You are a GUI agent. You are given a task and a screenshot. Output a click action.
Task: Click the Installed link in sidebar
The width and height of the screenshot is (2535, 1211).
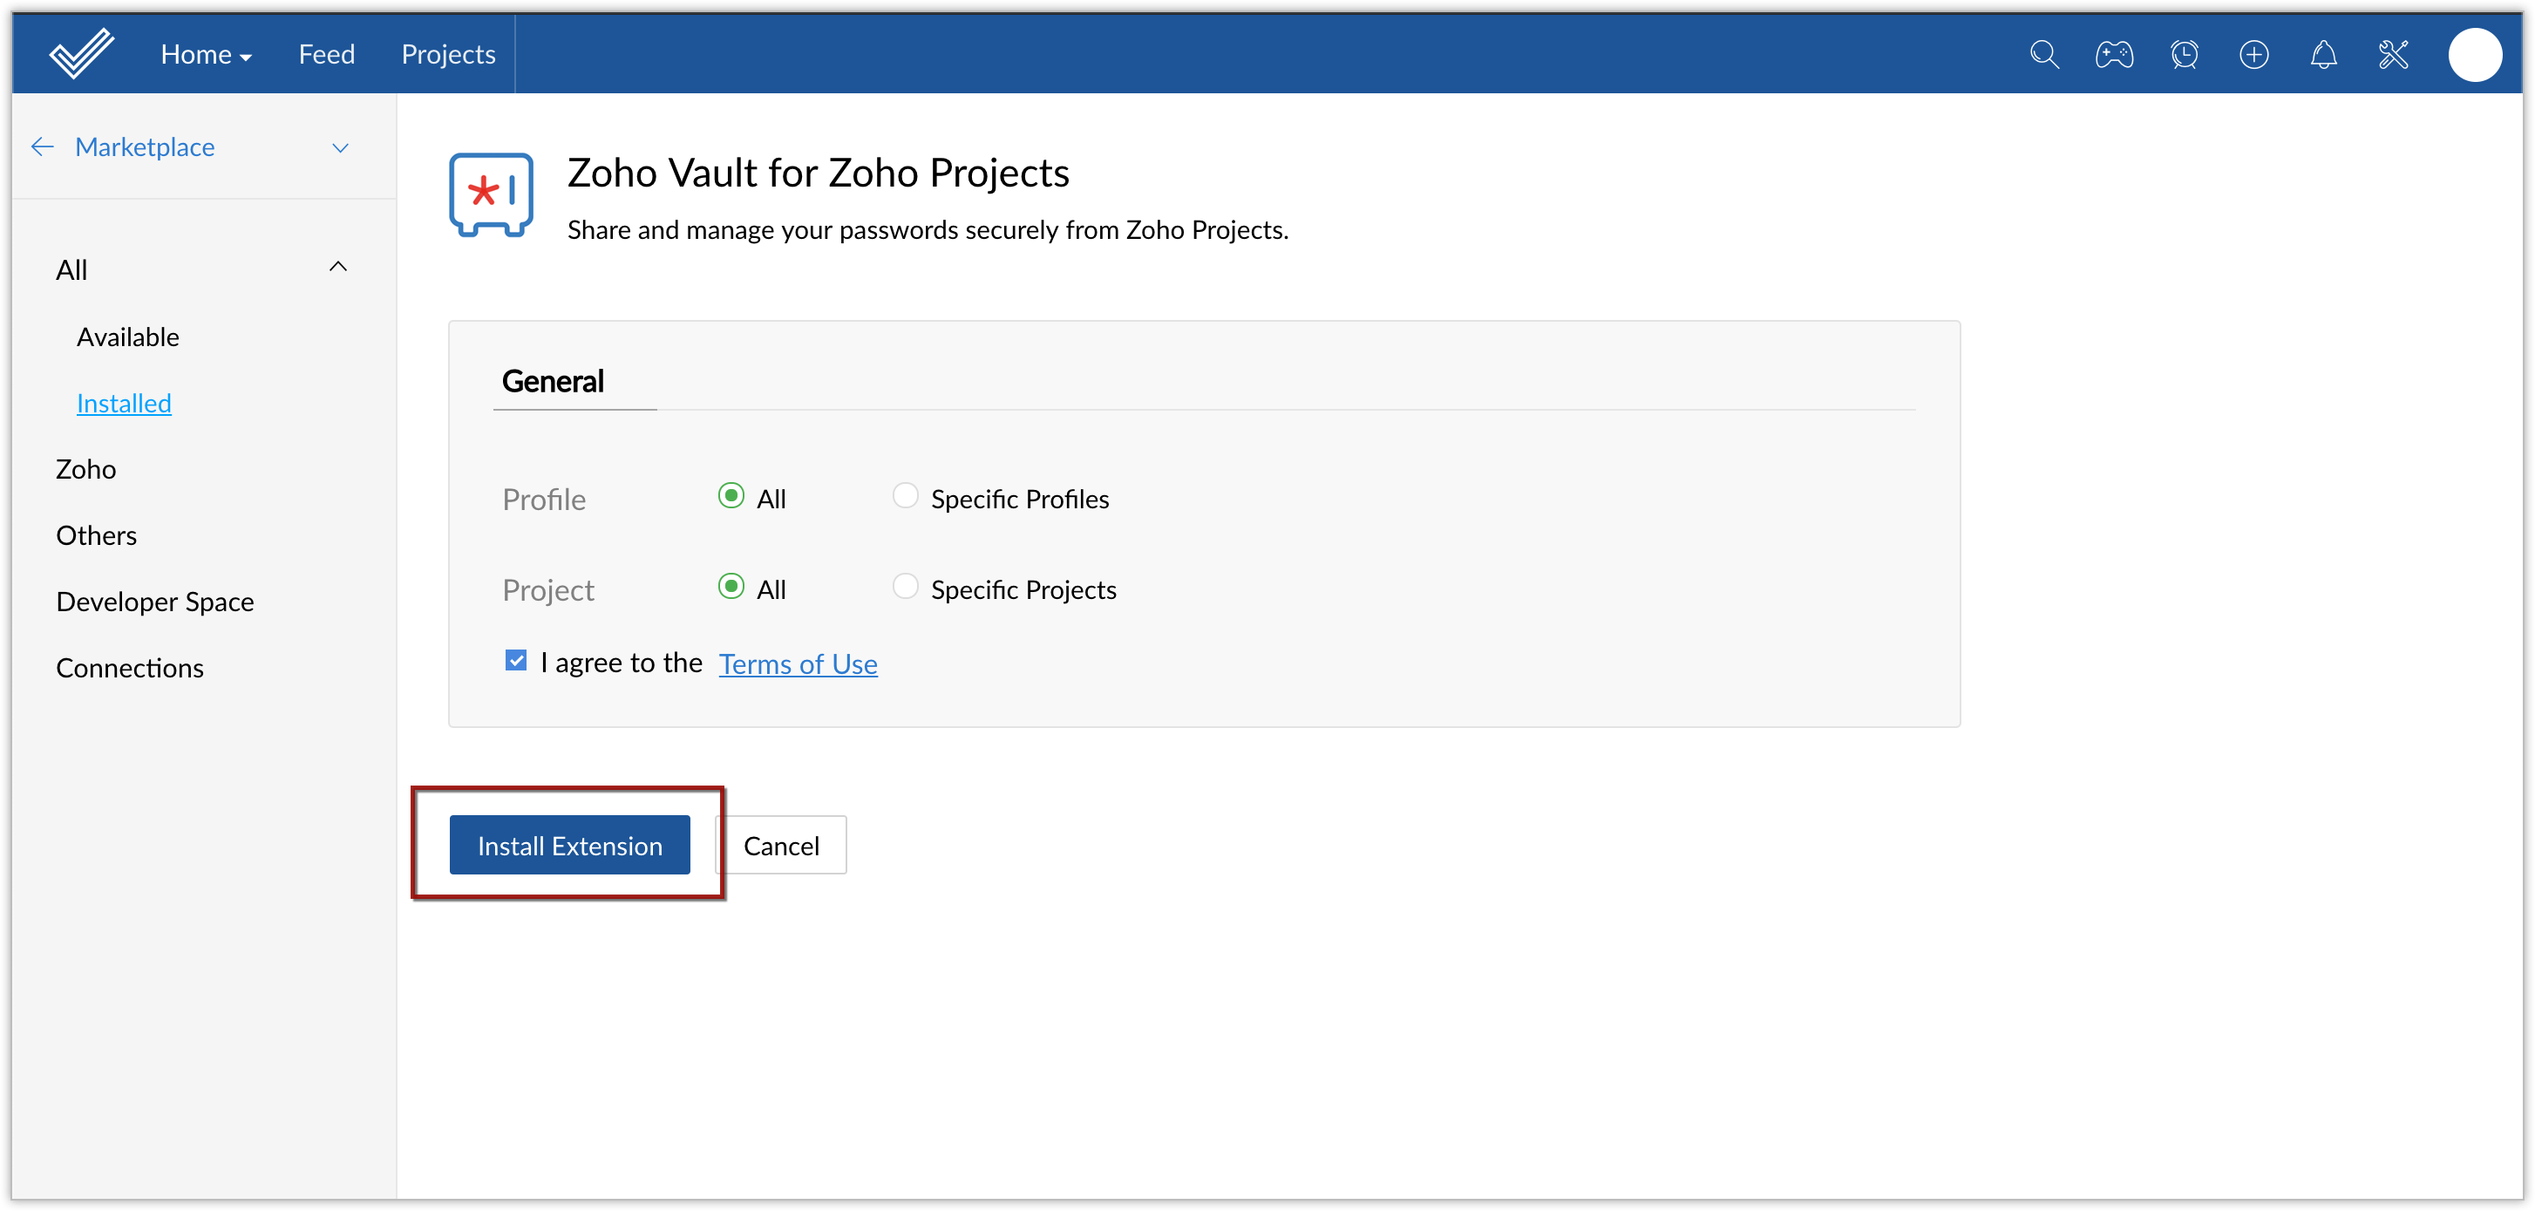[124, 404]
